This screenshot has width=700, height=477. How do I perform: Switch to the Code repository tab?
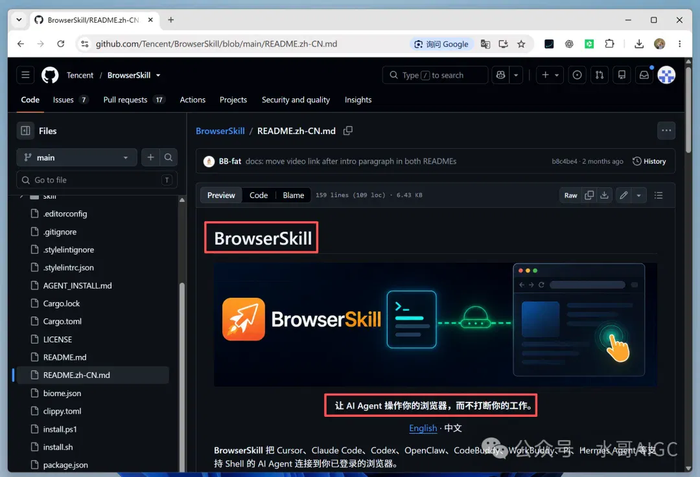30,100
